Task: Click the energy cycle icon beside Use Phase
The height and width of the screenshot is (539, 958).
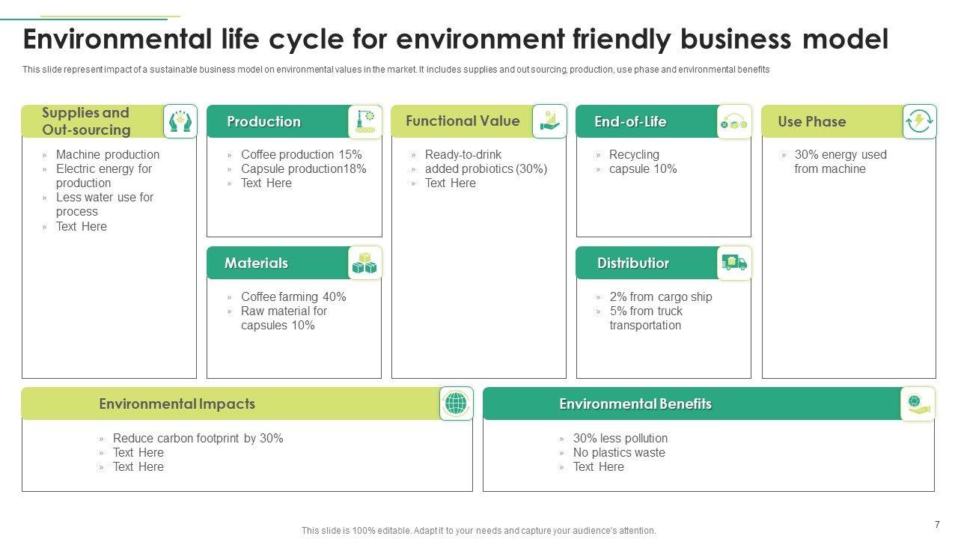Action: pyautogui.click(x=919, y=121)
